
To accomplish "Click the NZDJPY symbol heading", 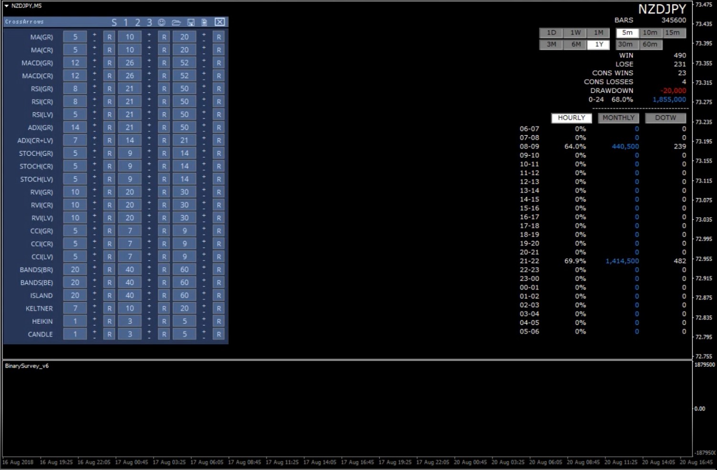I will pyautogui.click(x=662, y=9).
